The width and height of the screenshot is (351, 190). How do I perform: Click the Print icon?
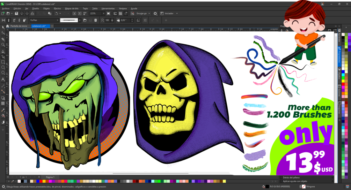32,14
